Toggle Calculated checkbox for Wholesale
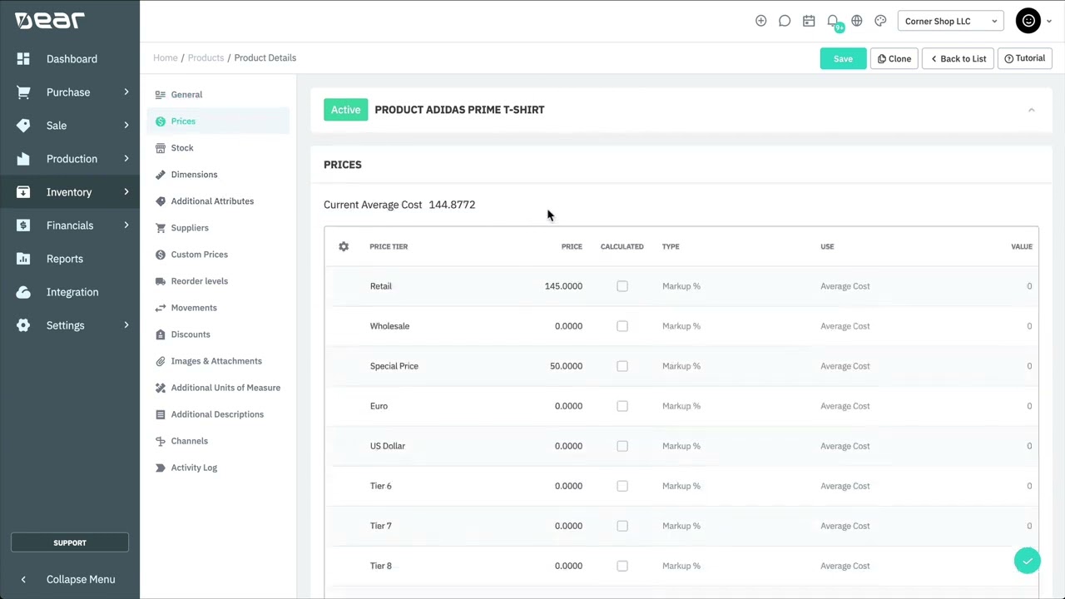This screenshot has width=1065, height=599. click(622, 326)
